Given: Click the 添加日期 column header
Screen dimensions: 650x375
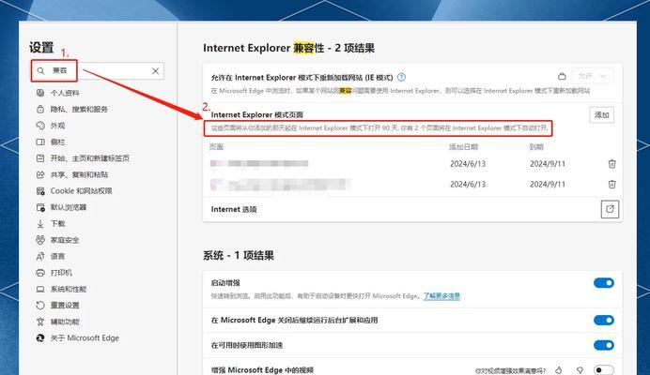Looking at the screenshot, I should click(x=463, y=147).
